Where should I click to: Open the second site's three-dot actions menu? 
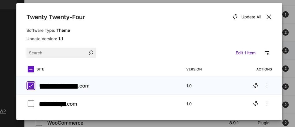coord(267,104)
